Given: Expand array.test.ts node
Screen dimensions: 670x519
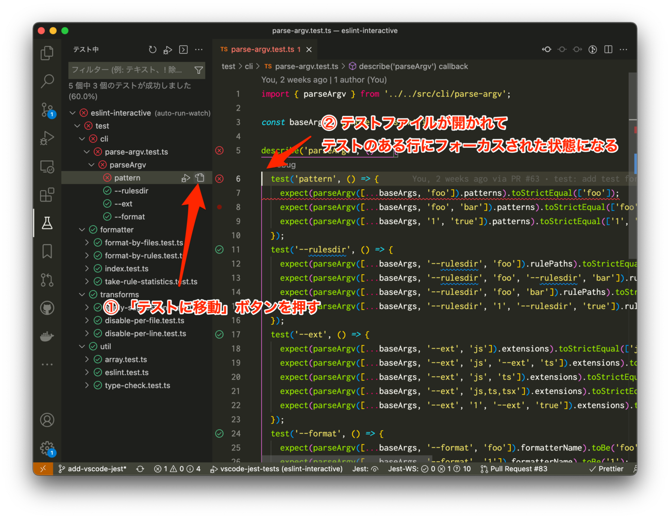Looking at the screenshot, I should (87, 360).
